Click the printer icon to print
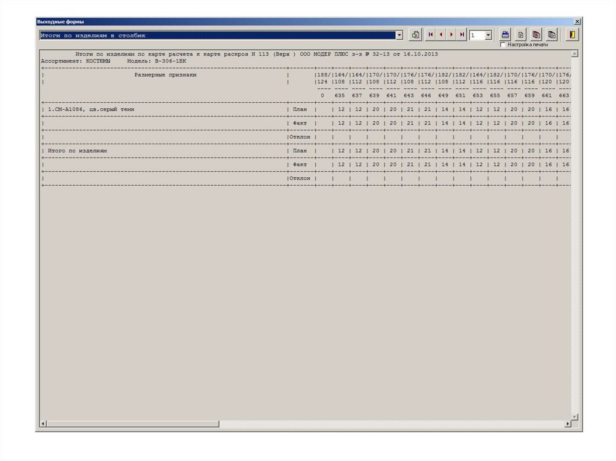The image size is (616, 461). (x=505, y=35)
